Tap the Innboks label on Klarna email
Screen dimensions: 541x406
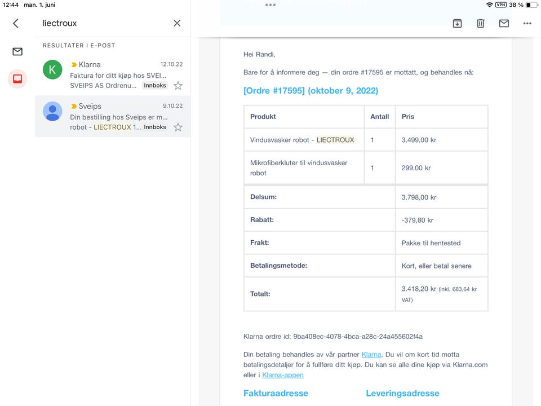point(155,86)
